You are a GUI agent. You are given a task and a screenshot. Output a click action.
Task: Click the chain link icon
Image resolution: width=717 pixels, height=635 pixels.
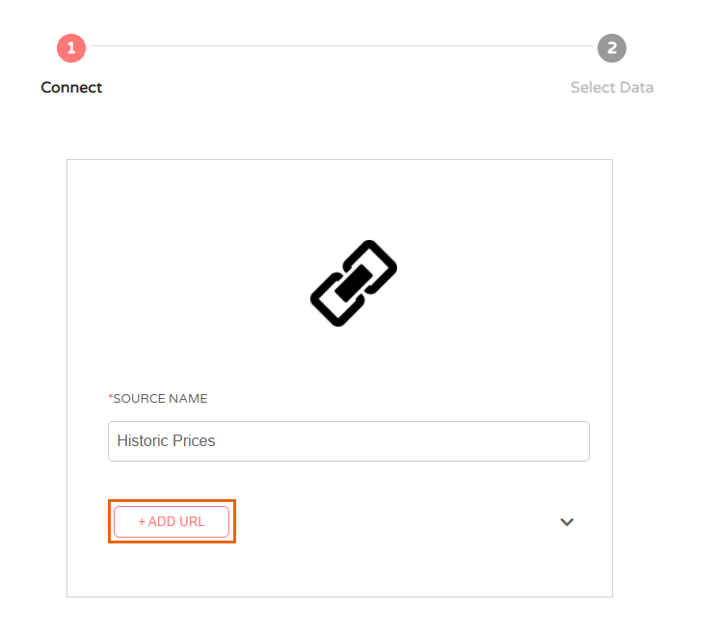pos(354,283)
